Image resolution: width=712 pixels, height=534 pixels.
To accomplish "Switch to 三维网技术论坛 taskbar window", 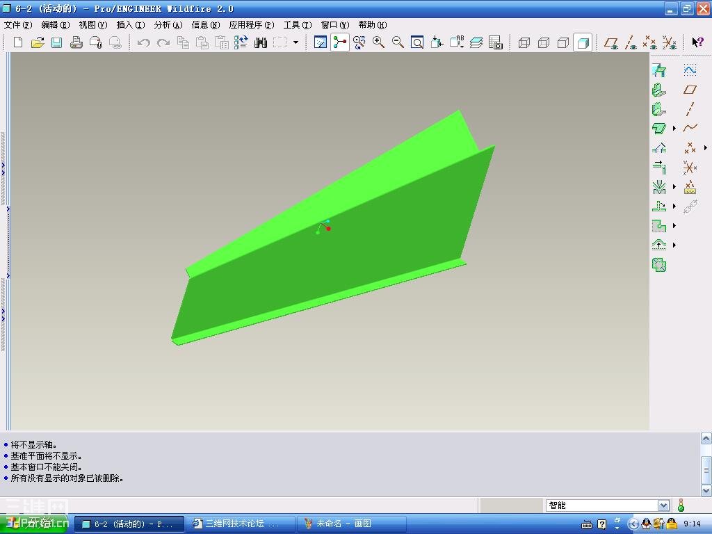I will coord(241,524).
